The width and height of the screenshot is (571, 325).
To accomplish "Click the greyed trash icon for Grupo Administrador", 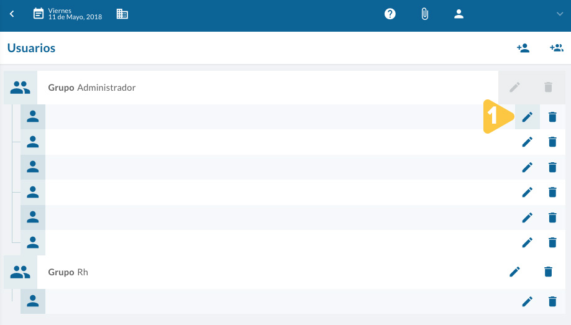I will coord(548,87).
